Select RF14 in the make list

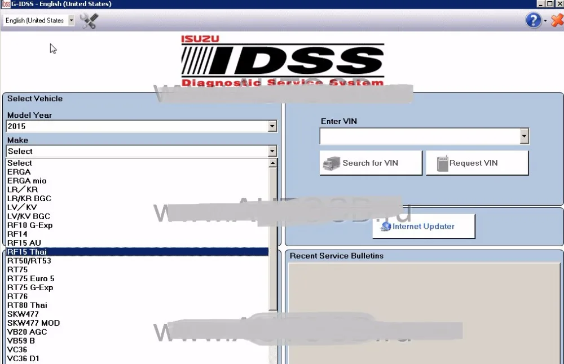tap(137, 234)
